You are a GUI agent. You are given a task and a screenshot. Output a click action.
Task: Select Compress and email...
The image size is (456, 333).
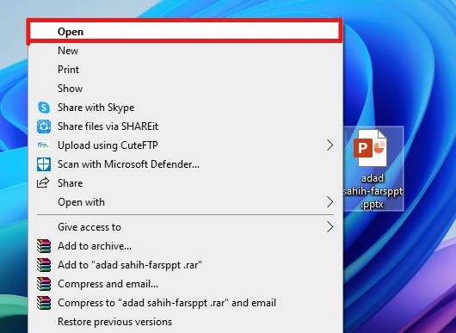tap(185, 284)
